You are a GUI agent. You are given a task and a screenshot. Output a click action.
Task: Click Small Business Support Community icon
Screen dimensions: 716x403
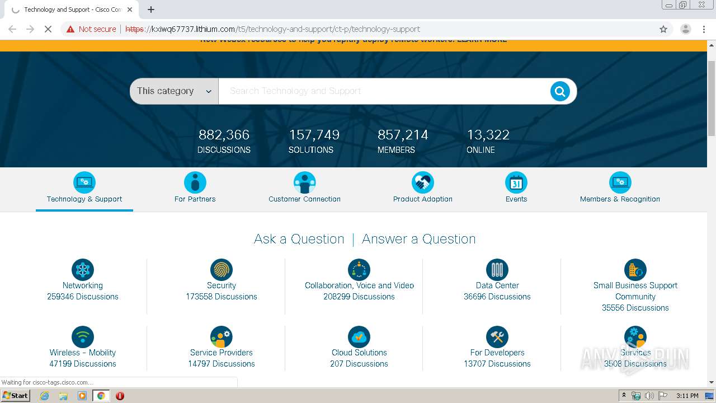click(635, 270)
